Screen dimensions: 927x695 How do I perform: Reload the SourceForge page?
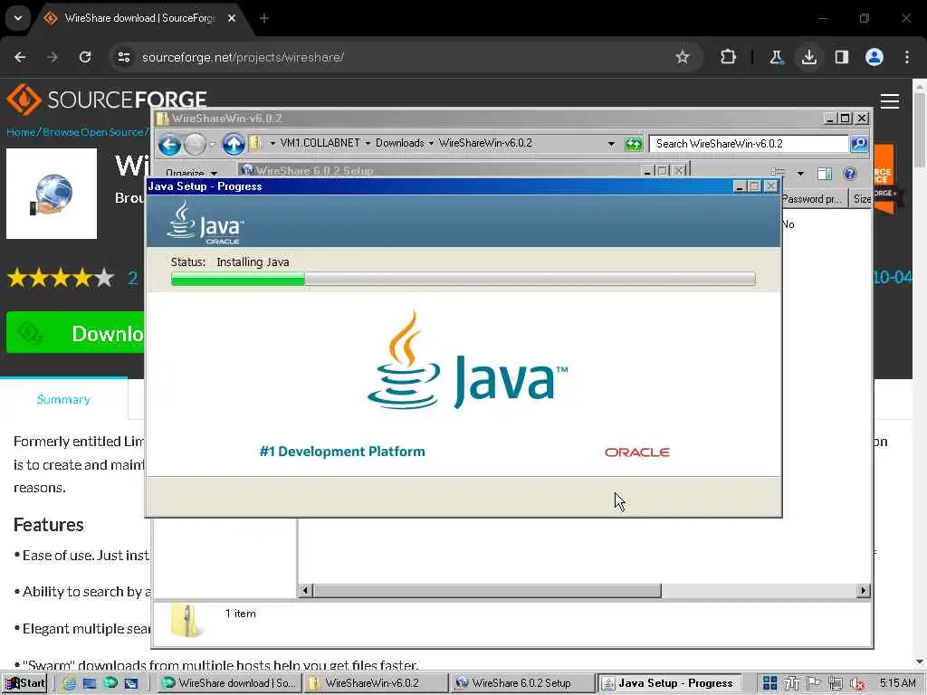pos(85,57)
